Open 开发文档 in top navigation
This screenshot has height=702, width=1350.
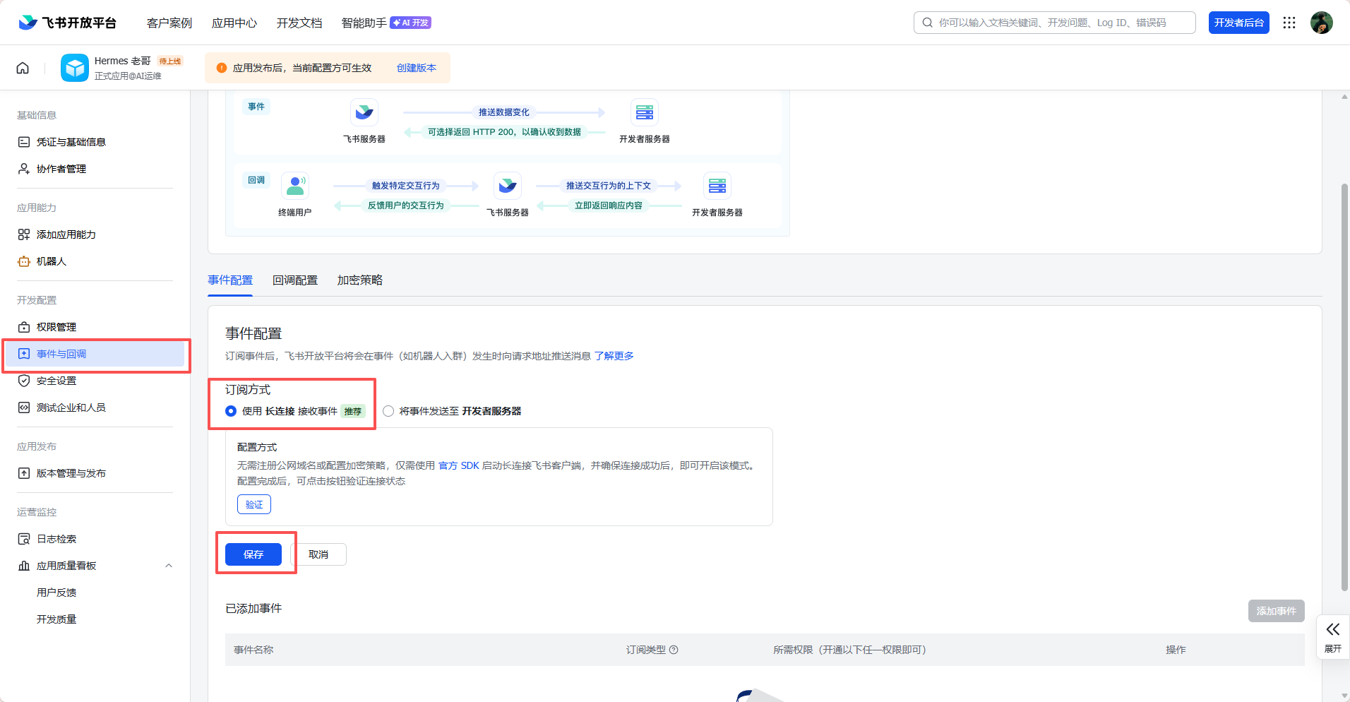pyautogui.click(x=299, y=23)
